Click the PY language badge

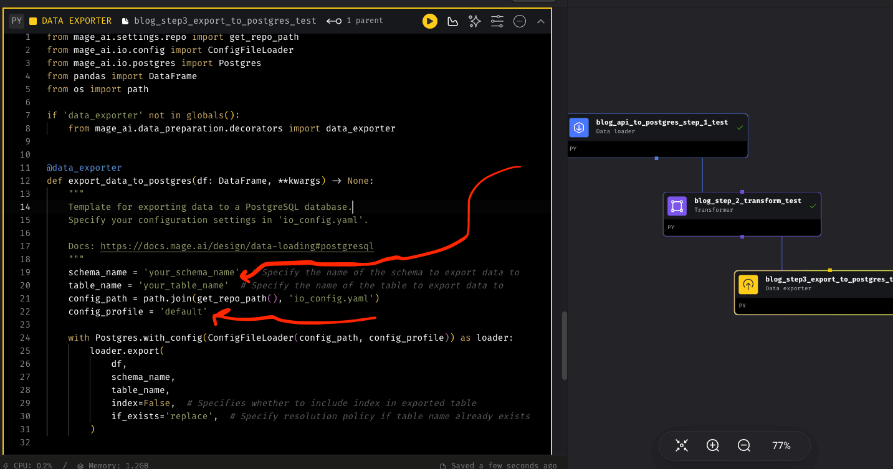[17, 21]
